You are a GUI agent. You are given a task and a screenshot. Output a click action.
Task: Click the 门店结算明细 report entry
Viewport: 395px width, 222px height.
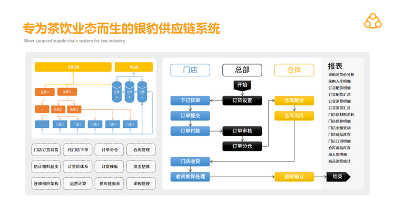point(339,122)
